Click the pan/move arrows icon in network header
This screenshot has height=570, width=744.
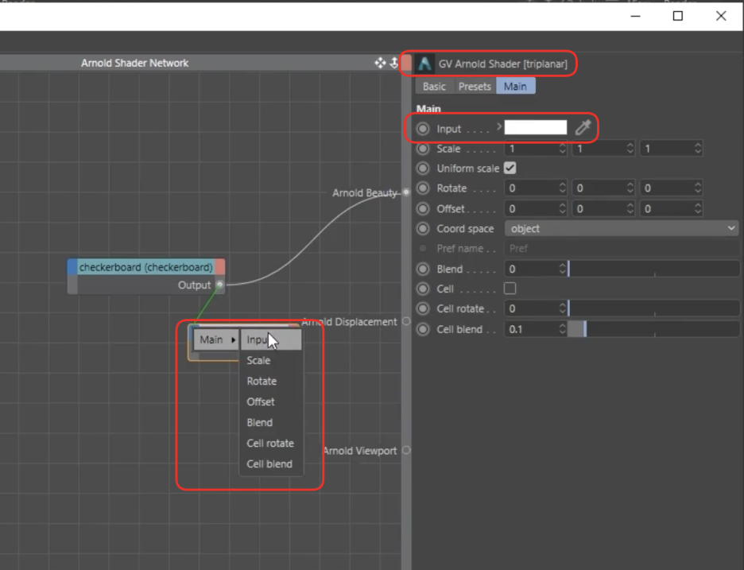click(380, 63)
